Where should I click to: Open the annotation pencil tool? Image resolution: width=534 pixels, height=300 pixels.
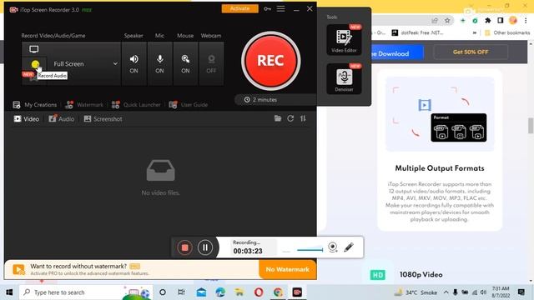[x=349, y=247]
